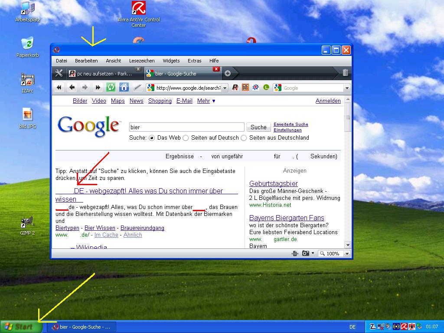
Task: Open Arbeitsplatz desktop icon
Action: click(28, 12)
